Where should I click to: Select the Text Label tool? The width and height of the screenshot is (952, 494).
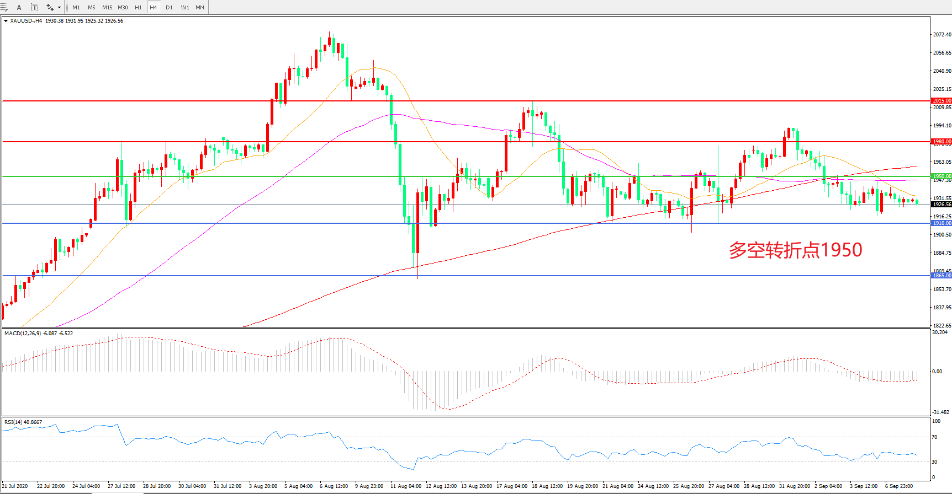(34, 7)
